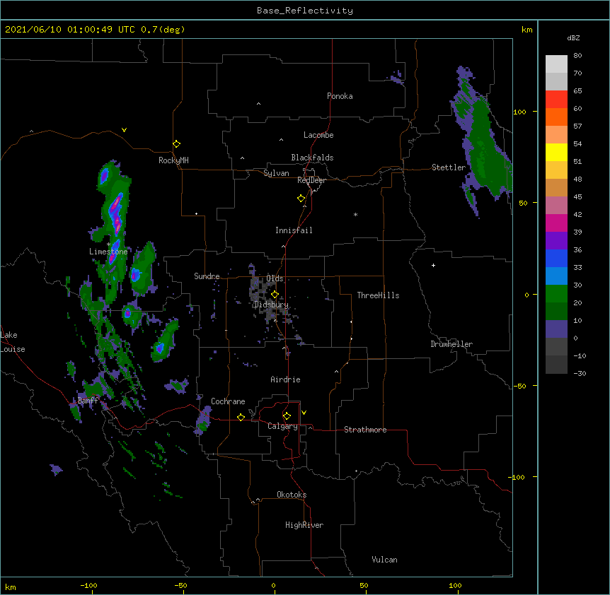Screen dimensions: 610x595
Task: Click the RockyMH label
Action: [173, 160]
